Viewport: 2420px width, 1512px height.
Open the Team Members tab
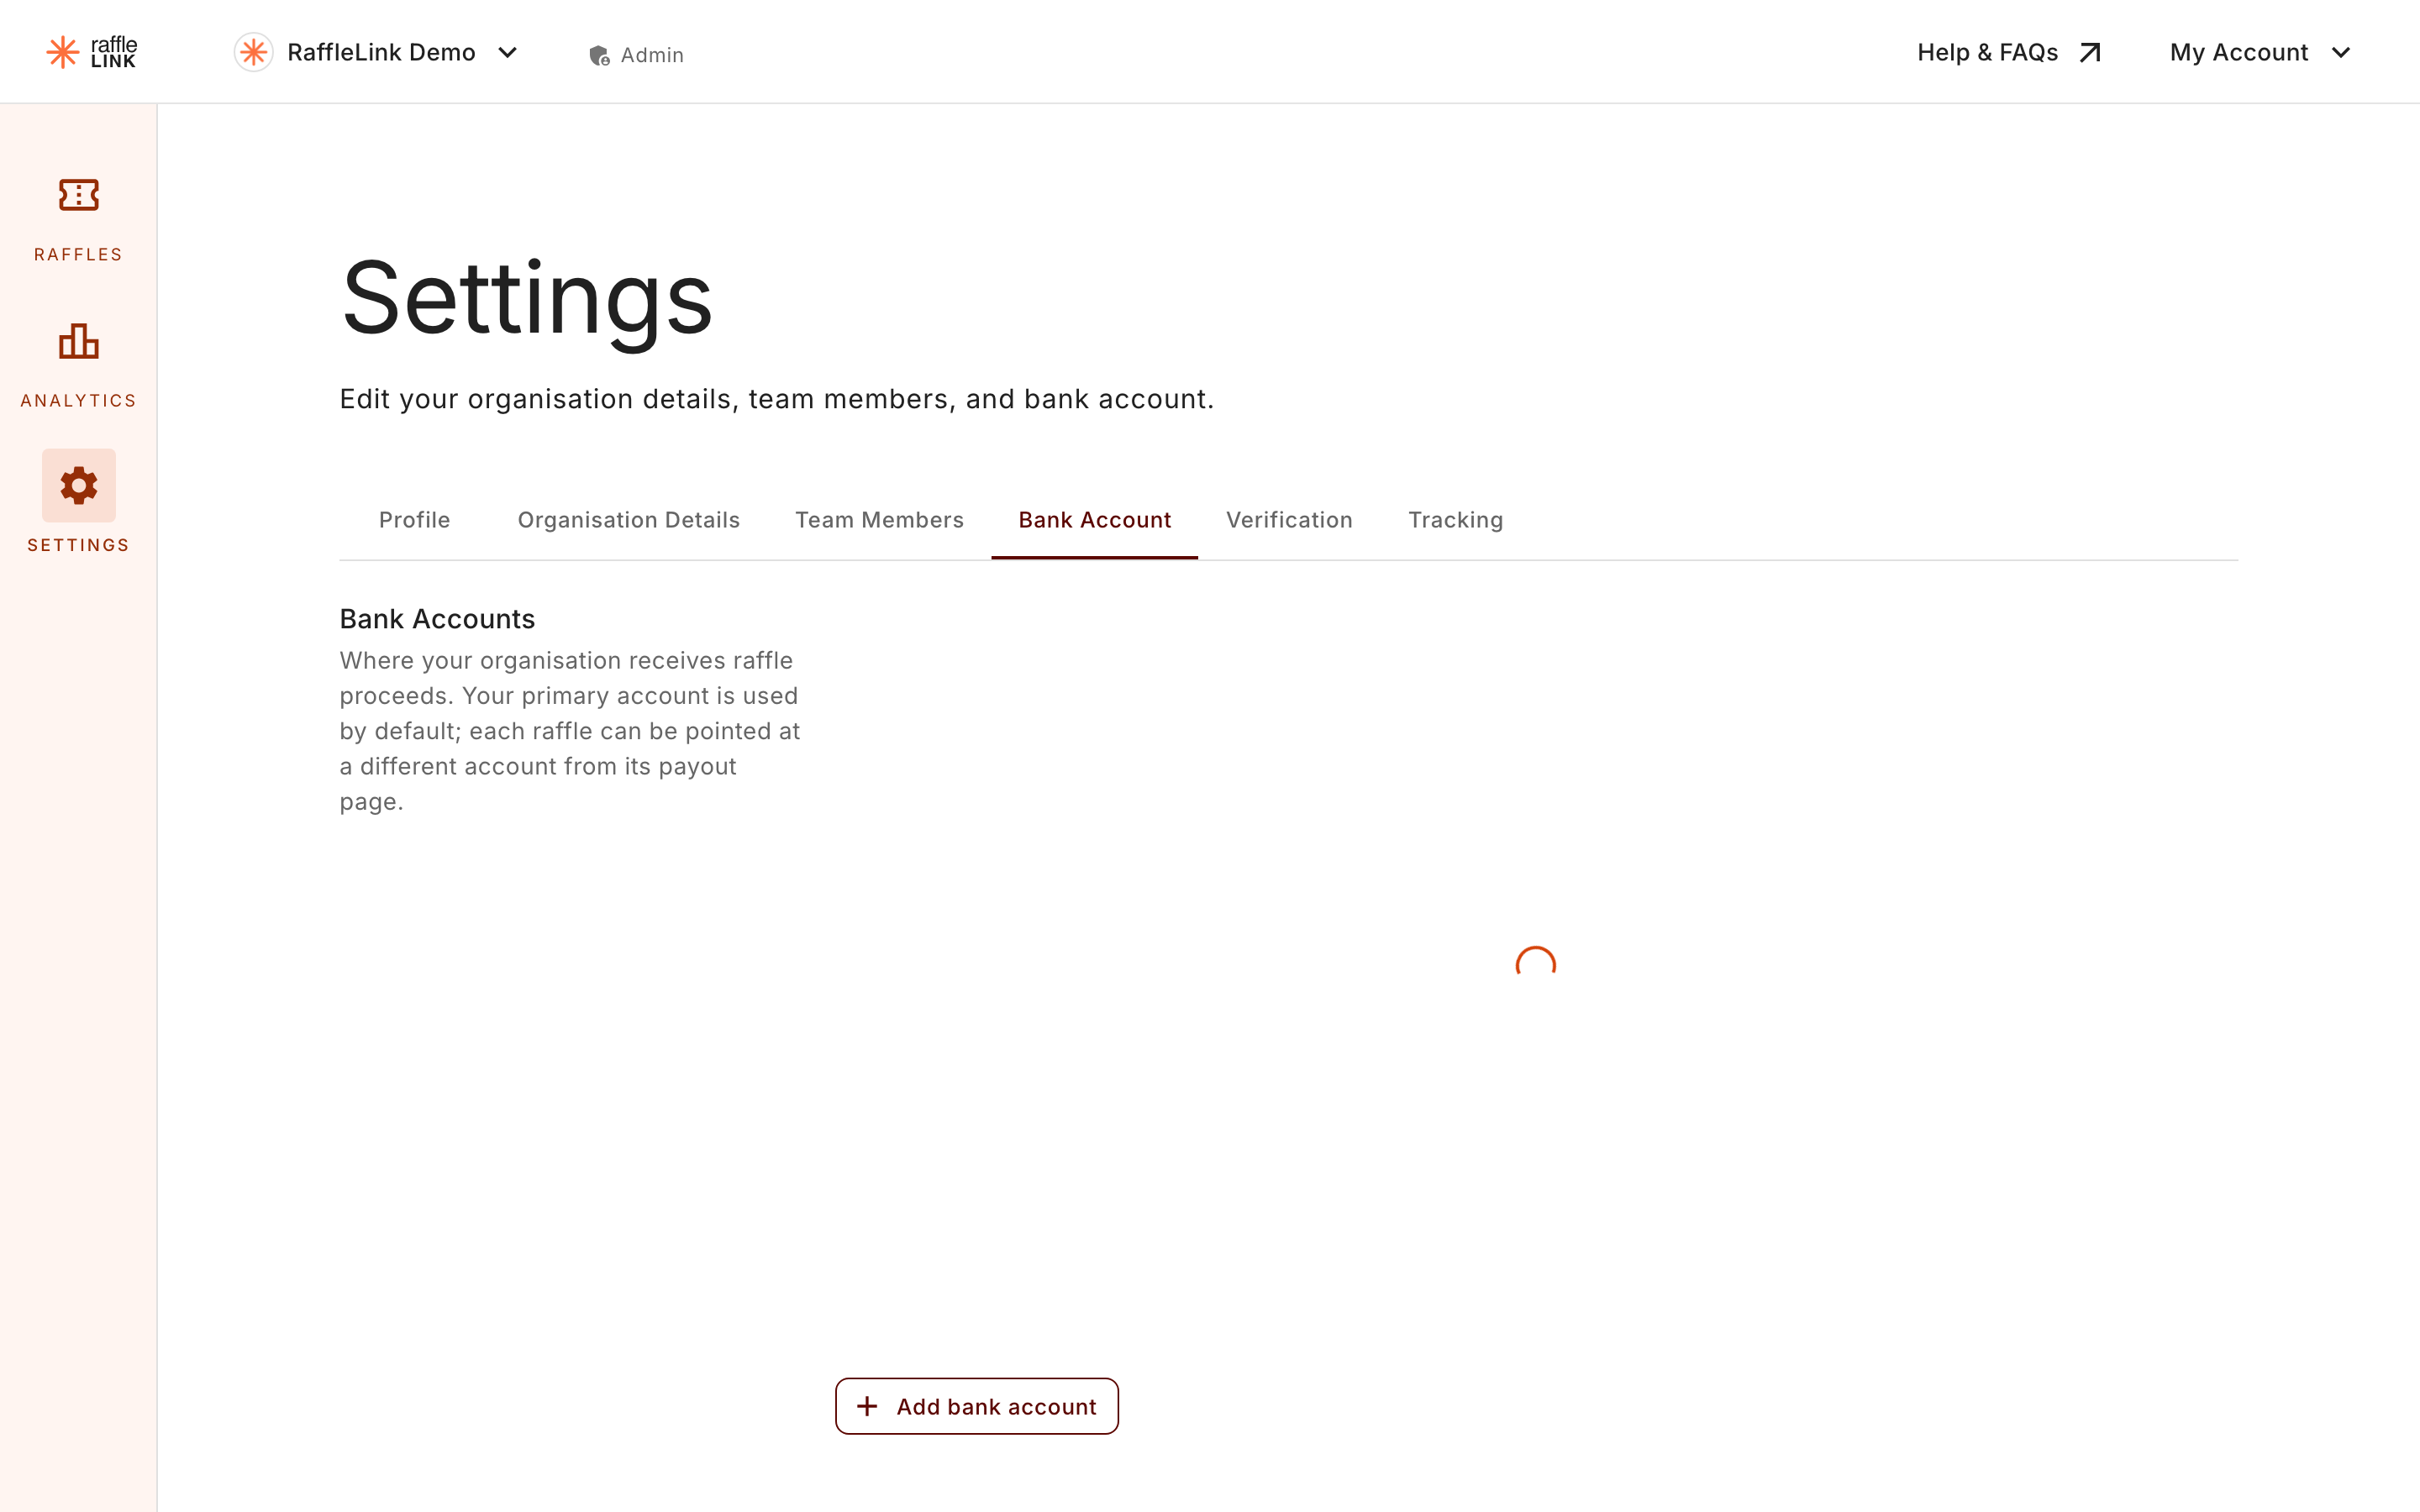(879, 520)
